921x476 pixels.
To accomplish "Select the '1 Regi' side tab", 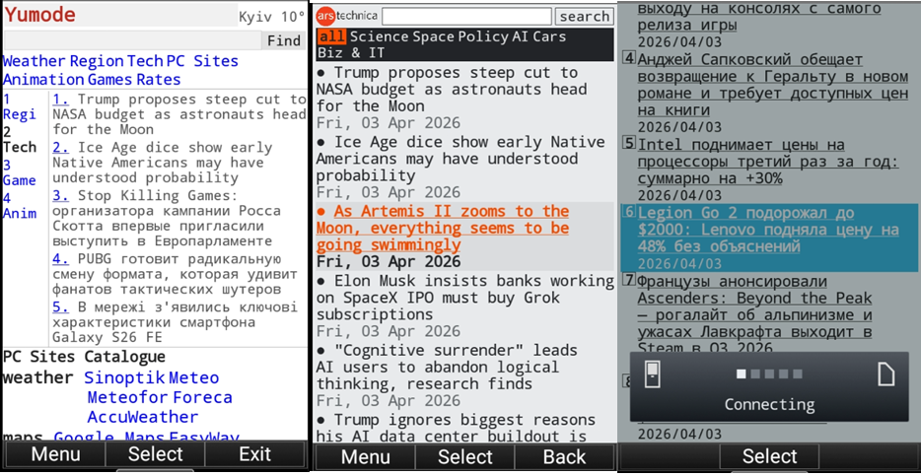I will click(20, 106).
